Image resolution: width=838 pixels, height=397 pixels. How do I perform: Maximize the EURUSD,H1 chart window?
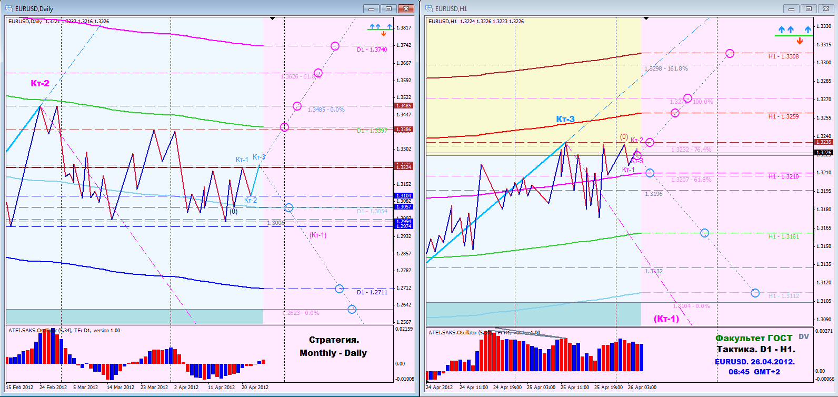coord(809,9)
